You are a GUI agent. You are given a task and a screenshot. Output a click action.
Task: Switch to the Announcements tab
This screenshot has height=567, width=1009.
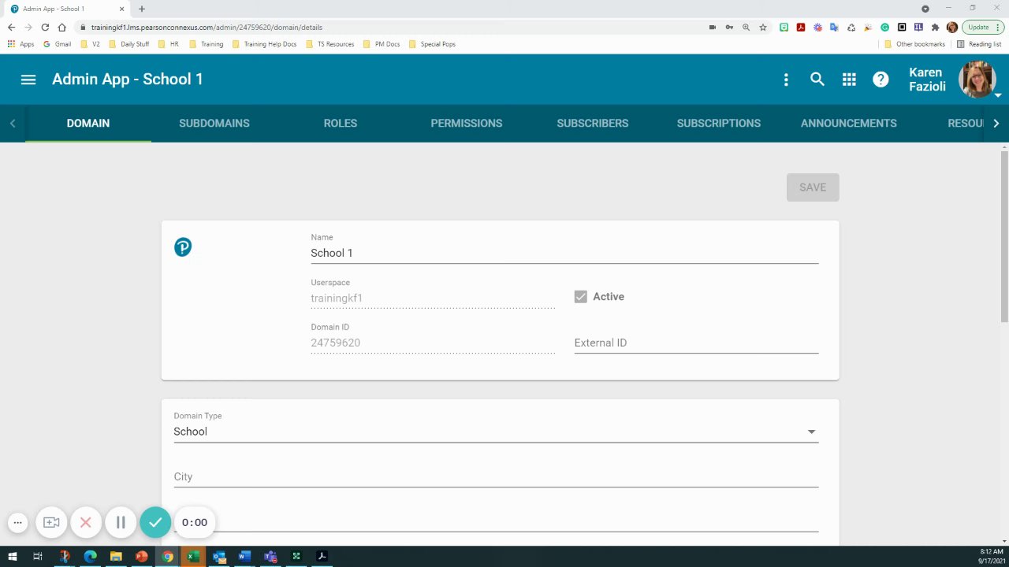tap(849, 124)
